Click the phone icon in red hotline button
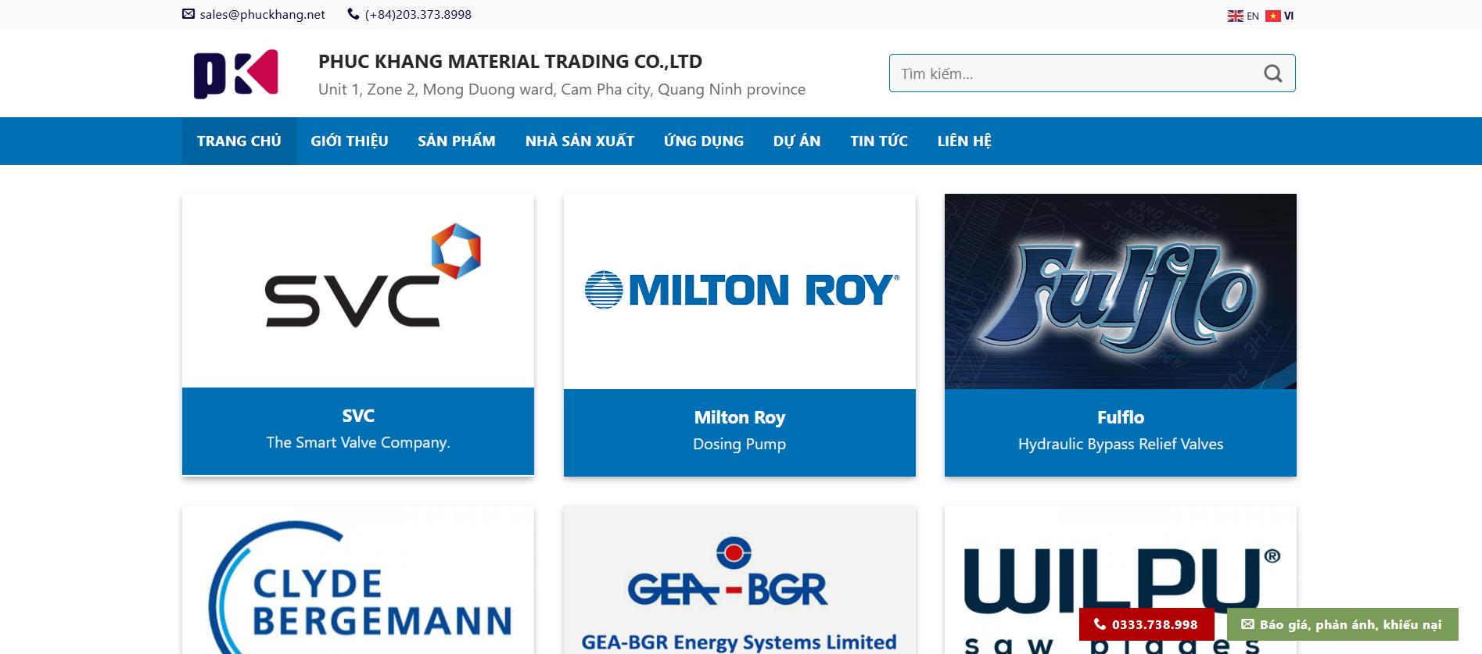The image size is (1482, 654). click(x=1100, y=624)
